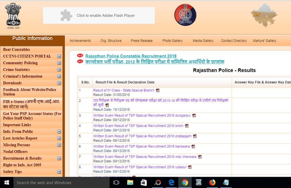Expand Recruitment & Results plus icon
Viewport: 291px width, 188px height.
point(59,159)
